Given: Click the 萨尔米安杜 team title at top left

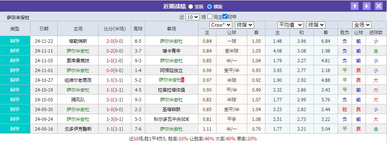Looking at the screenshot, I should (x=18, y=18).
